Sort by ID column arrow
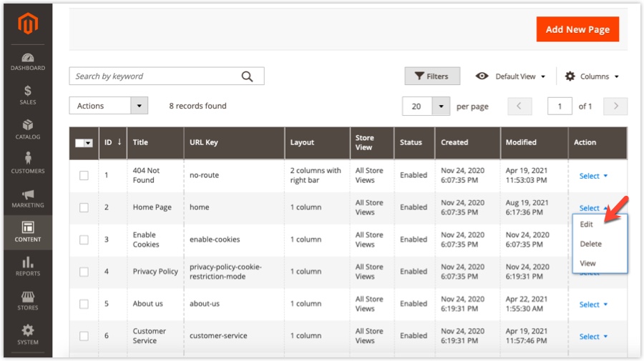This screenshot has width=644, height=361. pos(119,142)
